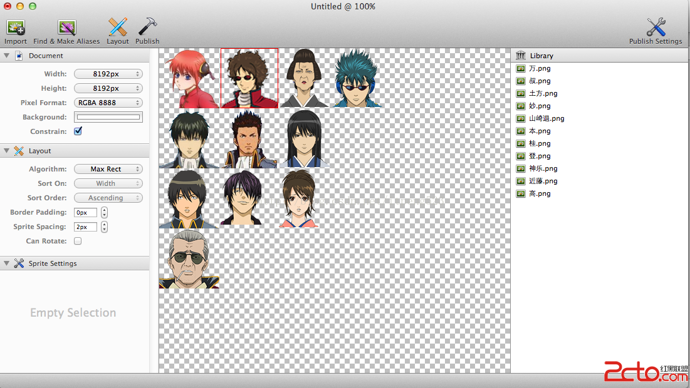This screenshot has height=388, width=690.
Task: Select the 本.png file icon
Action: point(521,131)
